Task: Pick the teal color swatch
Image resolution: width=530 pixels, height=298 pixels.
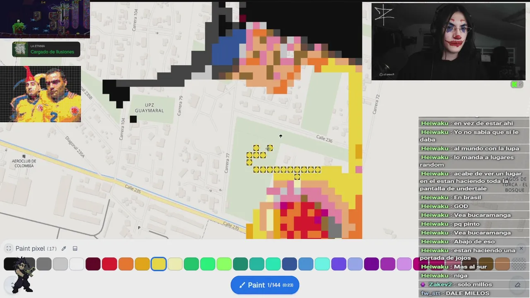Action: pos(257,264)
